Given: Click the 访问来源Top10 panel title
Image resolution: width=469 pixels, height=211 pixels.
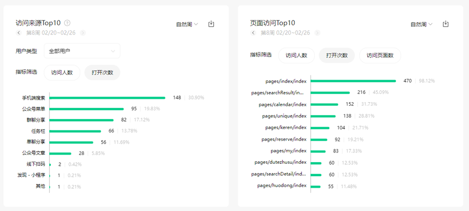Looking at the screenshot, I should point(38,23).
